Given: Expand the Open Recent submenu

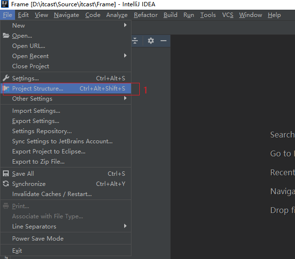Looking at the screenshot, I should 125,56.
